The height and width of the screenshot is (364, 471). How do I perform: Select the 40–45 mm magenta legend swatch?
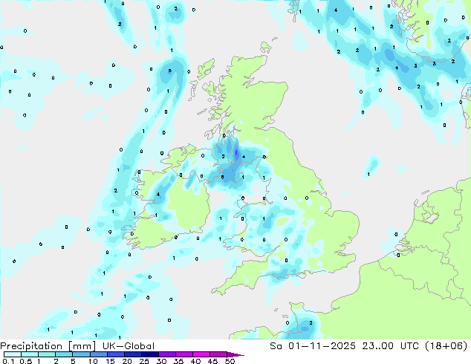coord(201,354)
